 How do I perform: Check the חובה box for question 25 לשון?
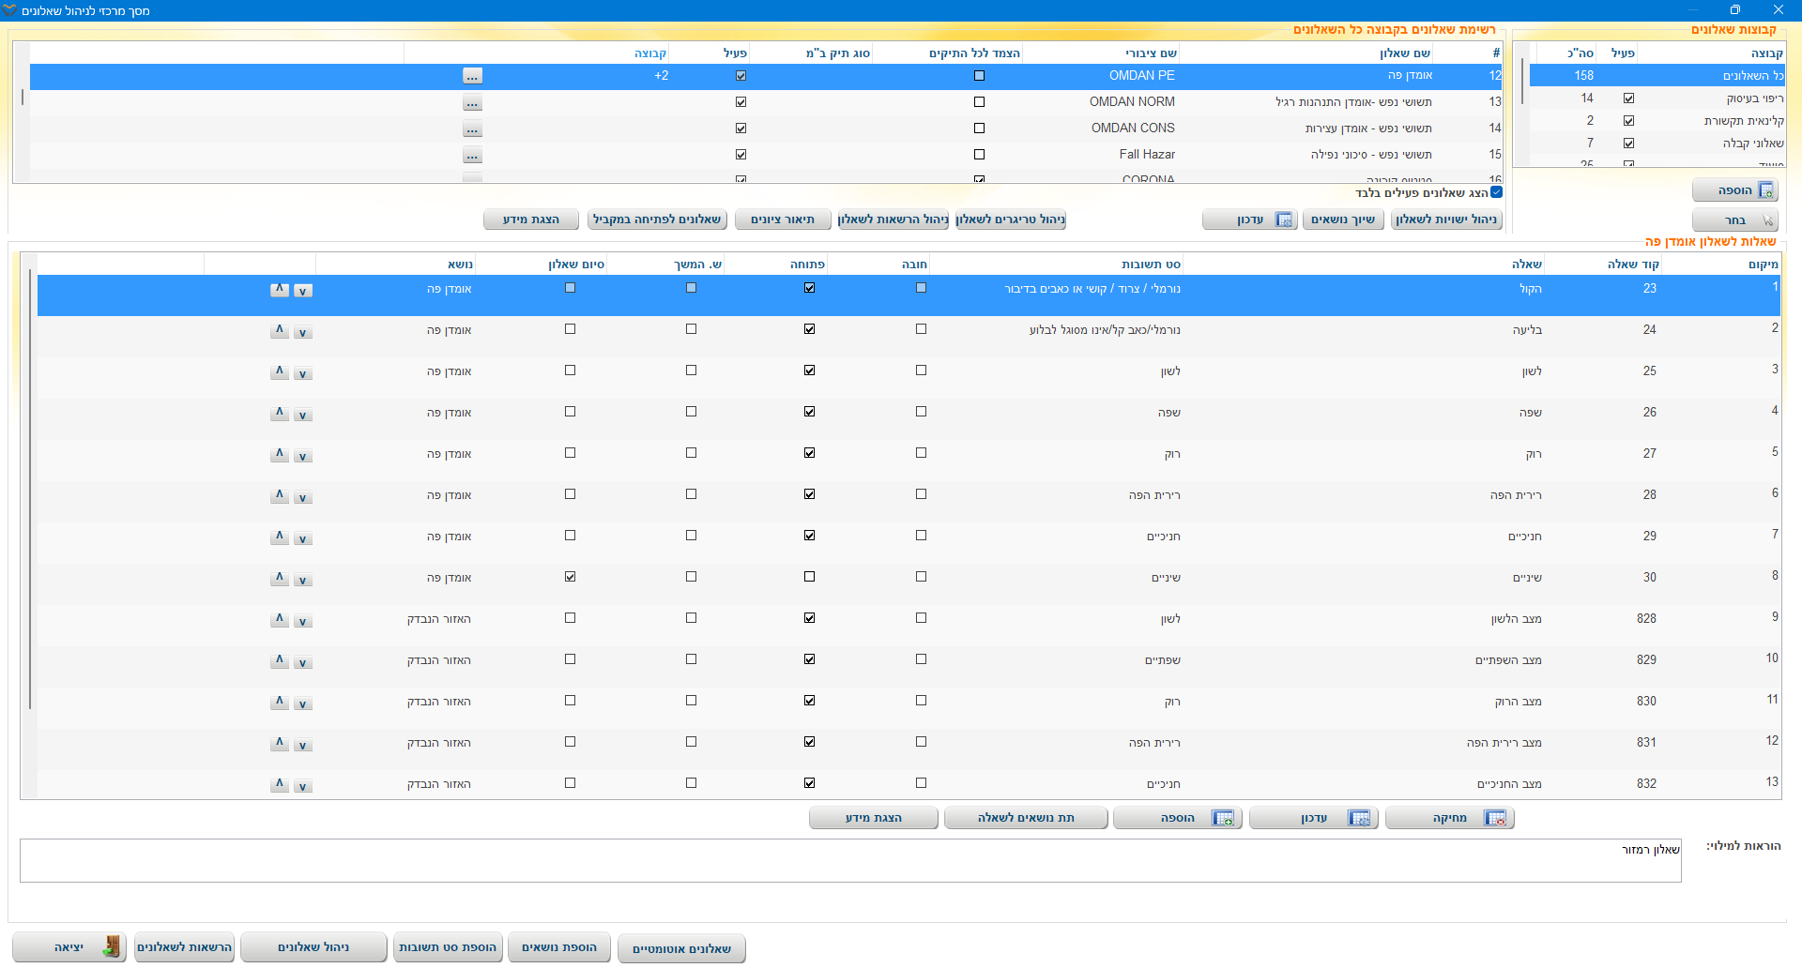921,371
